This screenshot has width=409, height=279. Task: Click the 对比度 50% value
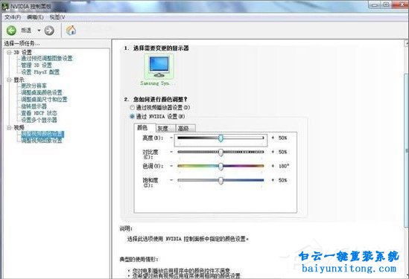coord(282,152)
